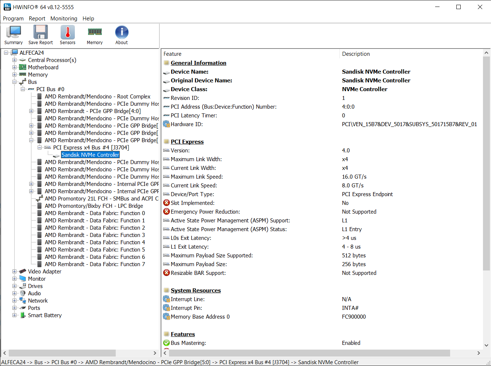Select the General Information section header

[199, 63]
